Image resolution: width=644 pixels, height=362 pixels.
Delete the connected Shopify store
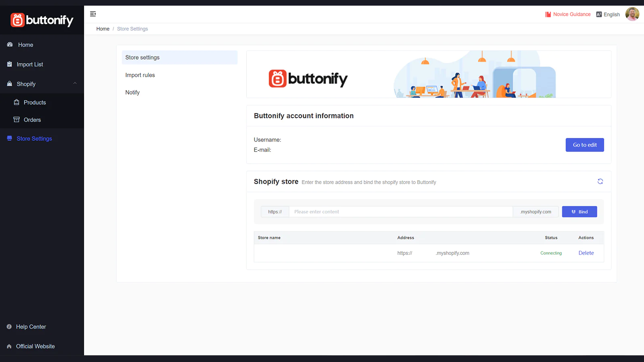[x=586, y=253]
